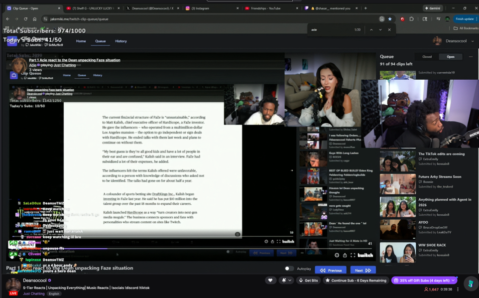This screenshot has height=298, width=479.
Task: Close the find-in-page bar
Action: click(x=389, y=29)
